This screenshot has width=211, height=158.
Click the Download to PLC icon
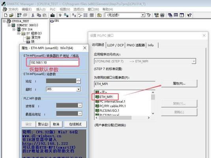tap(52, 15)
